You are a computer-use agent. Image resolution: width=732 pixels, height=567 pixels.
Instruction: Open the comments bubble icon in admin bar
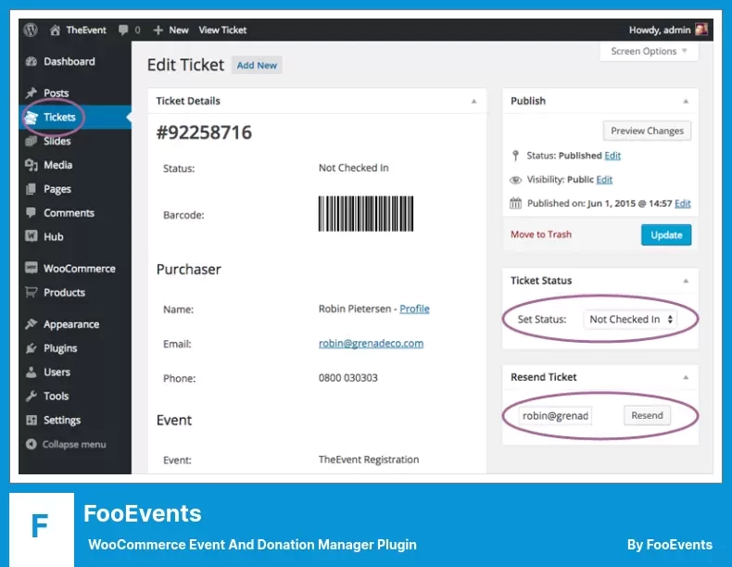point(123,31)
